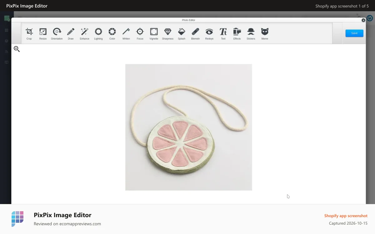Close the Photo Editor dialog

click(x=363, y=20)
